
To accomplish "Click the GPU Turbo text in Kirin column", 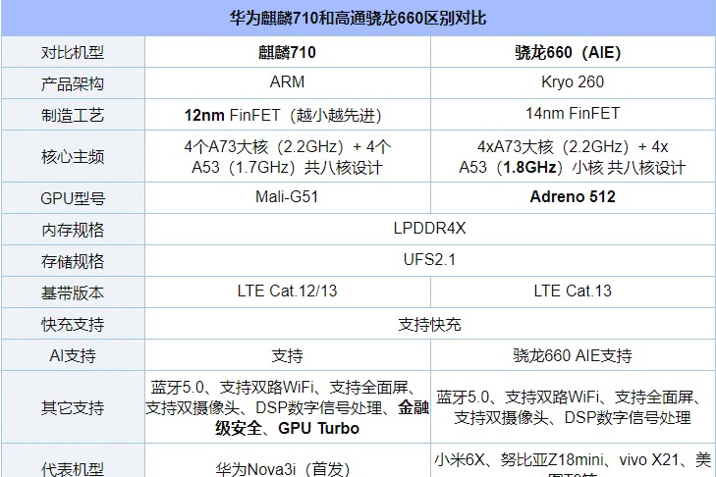I will click(318, 428).
